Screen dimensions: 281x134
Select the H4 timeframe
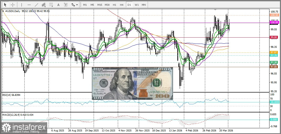[x=121, y=5]
